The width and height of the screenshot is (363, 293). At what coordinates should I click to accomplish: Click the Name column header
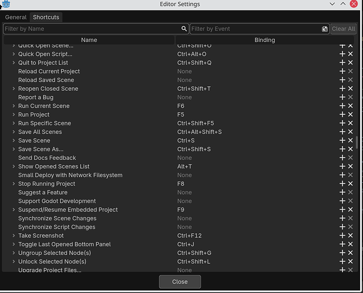point(89,40)
